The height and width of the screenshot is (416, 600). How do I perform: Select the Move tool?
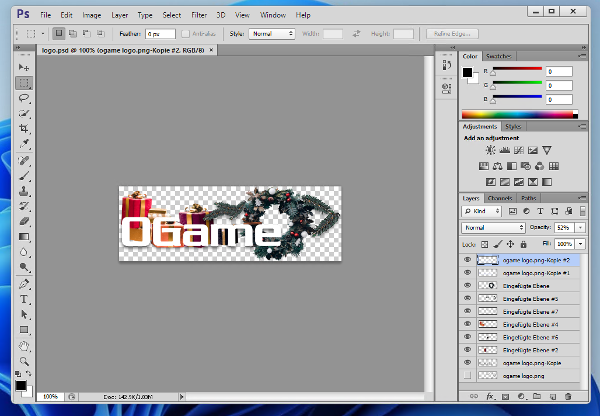[x=24, y=67]
